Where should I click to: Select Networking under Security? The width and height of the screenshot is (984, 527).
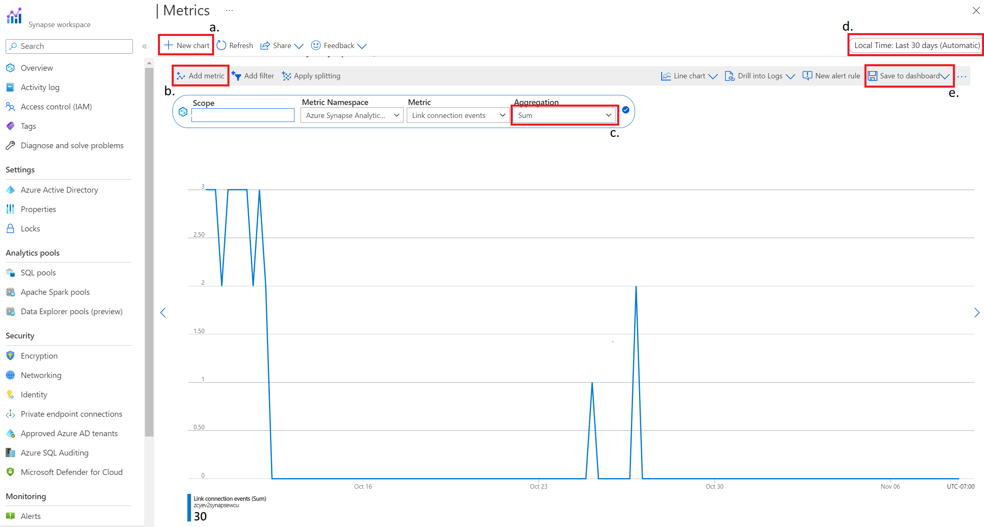click(41, 375)
